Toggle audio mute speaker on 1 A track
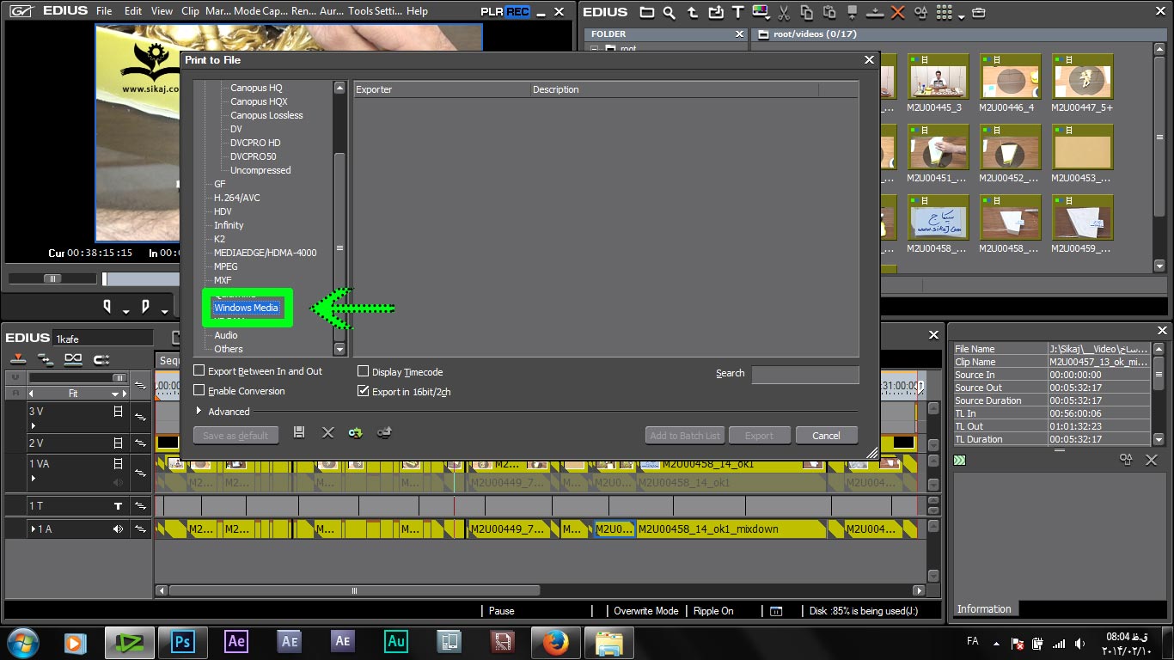Viewport: 1174px width, 660px height. [x=119, y=529]
